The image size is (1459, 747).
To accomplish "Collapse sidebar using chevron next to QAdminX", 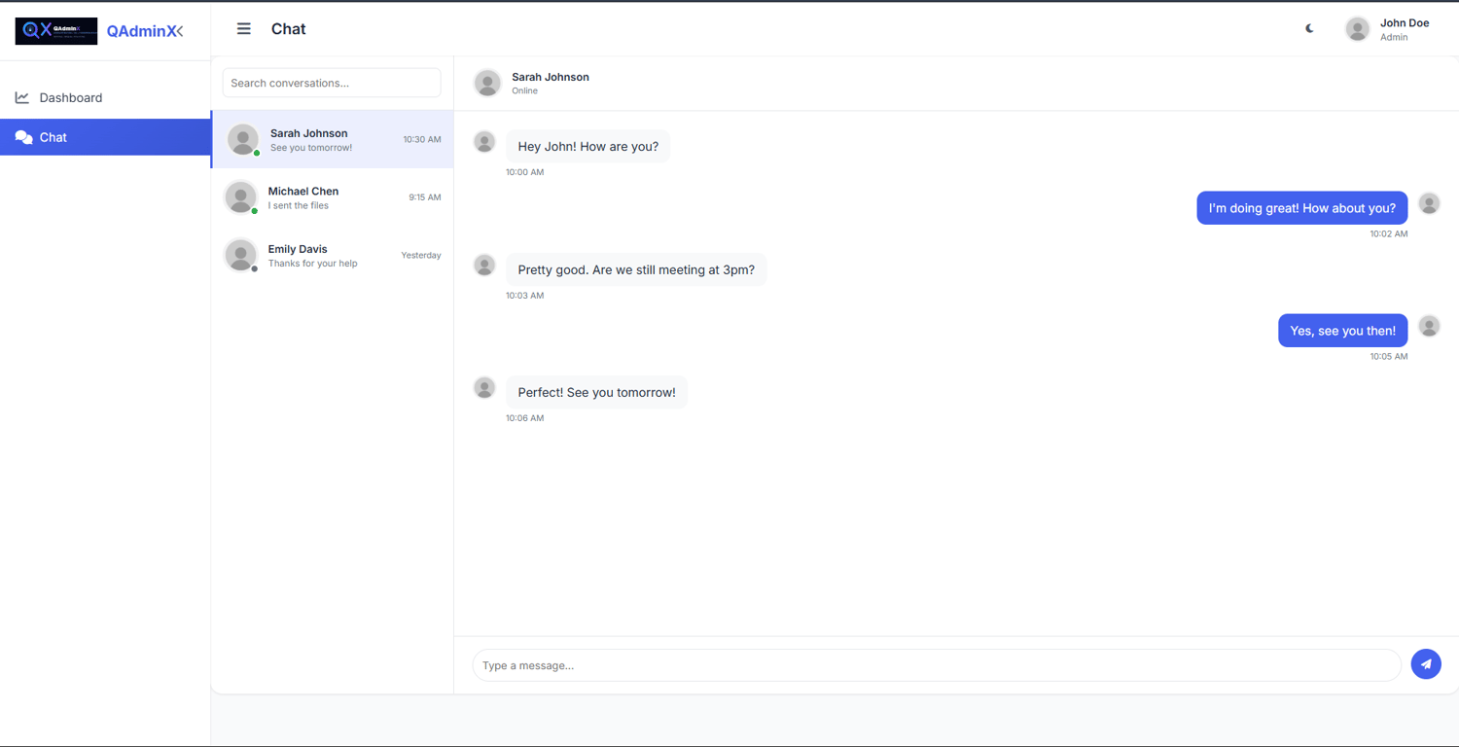I will coord(179,31).
